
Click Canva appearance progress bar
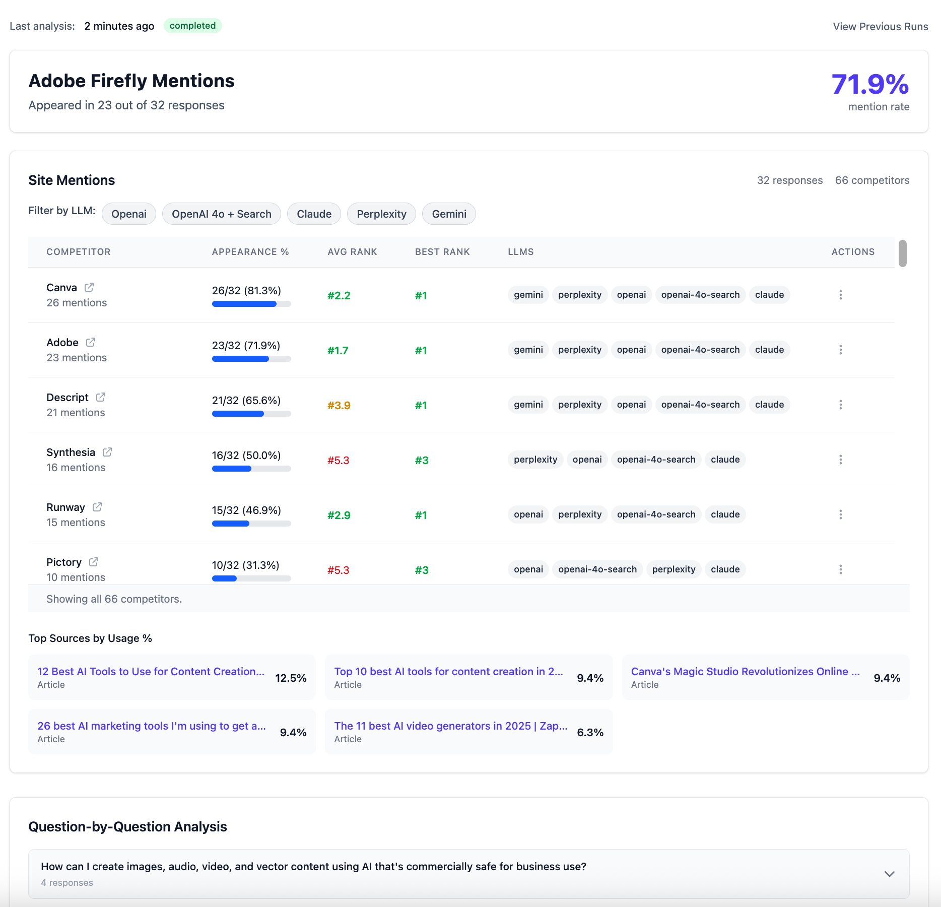pos(251,304)
